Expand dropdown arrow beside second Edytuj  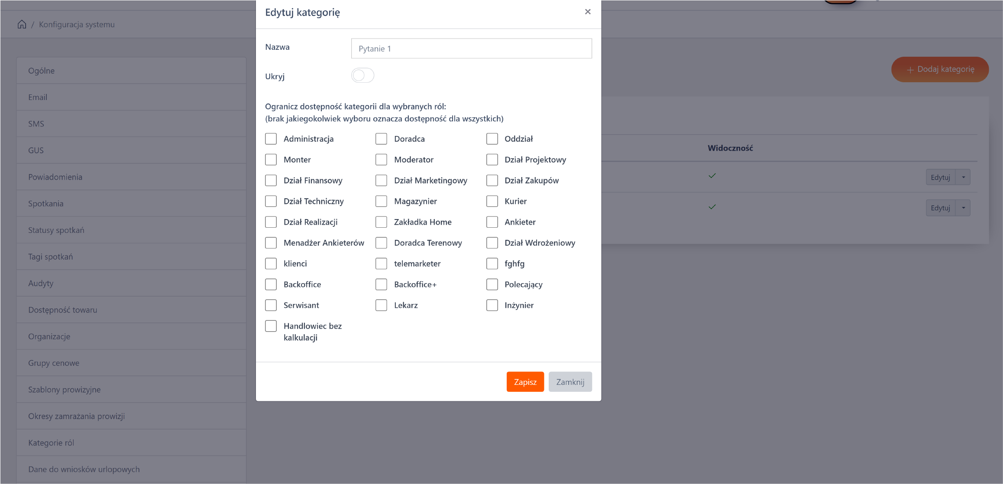tap(963, 208)
